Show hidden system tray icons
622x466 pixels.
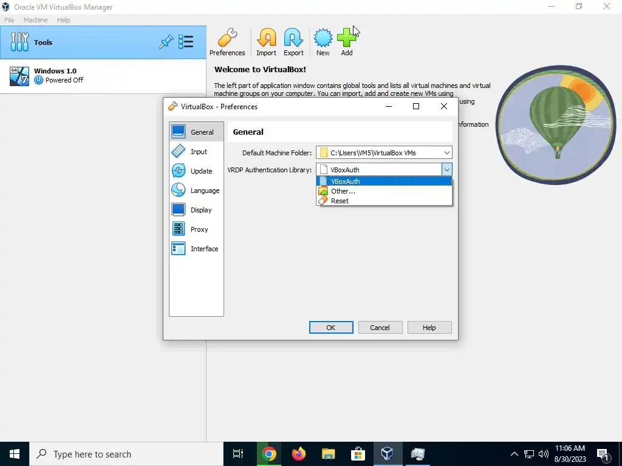(x=514, y=454)
